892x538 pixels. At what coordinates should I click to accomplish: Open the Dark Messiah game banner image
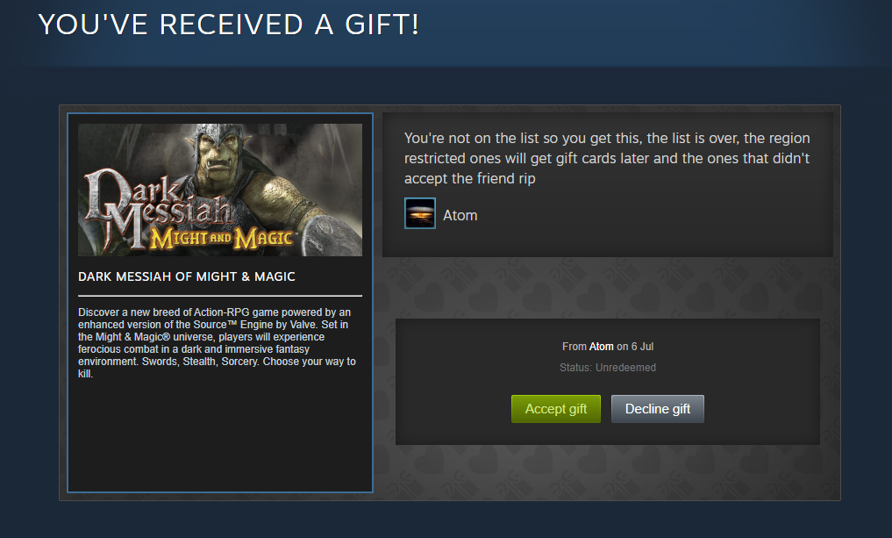[x=219, y=190]
